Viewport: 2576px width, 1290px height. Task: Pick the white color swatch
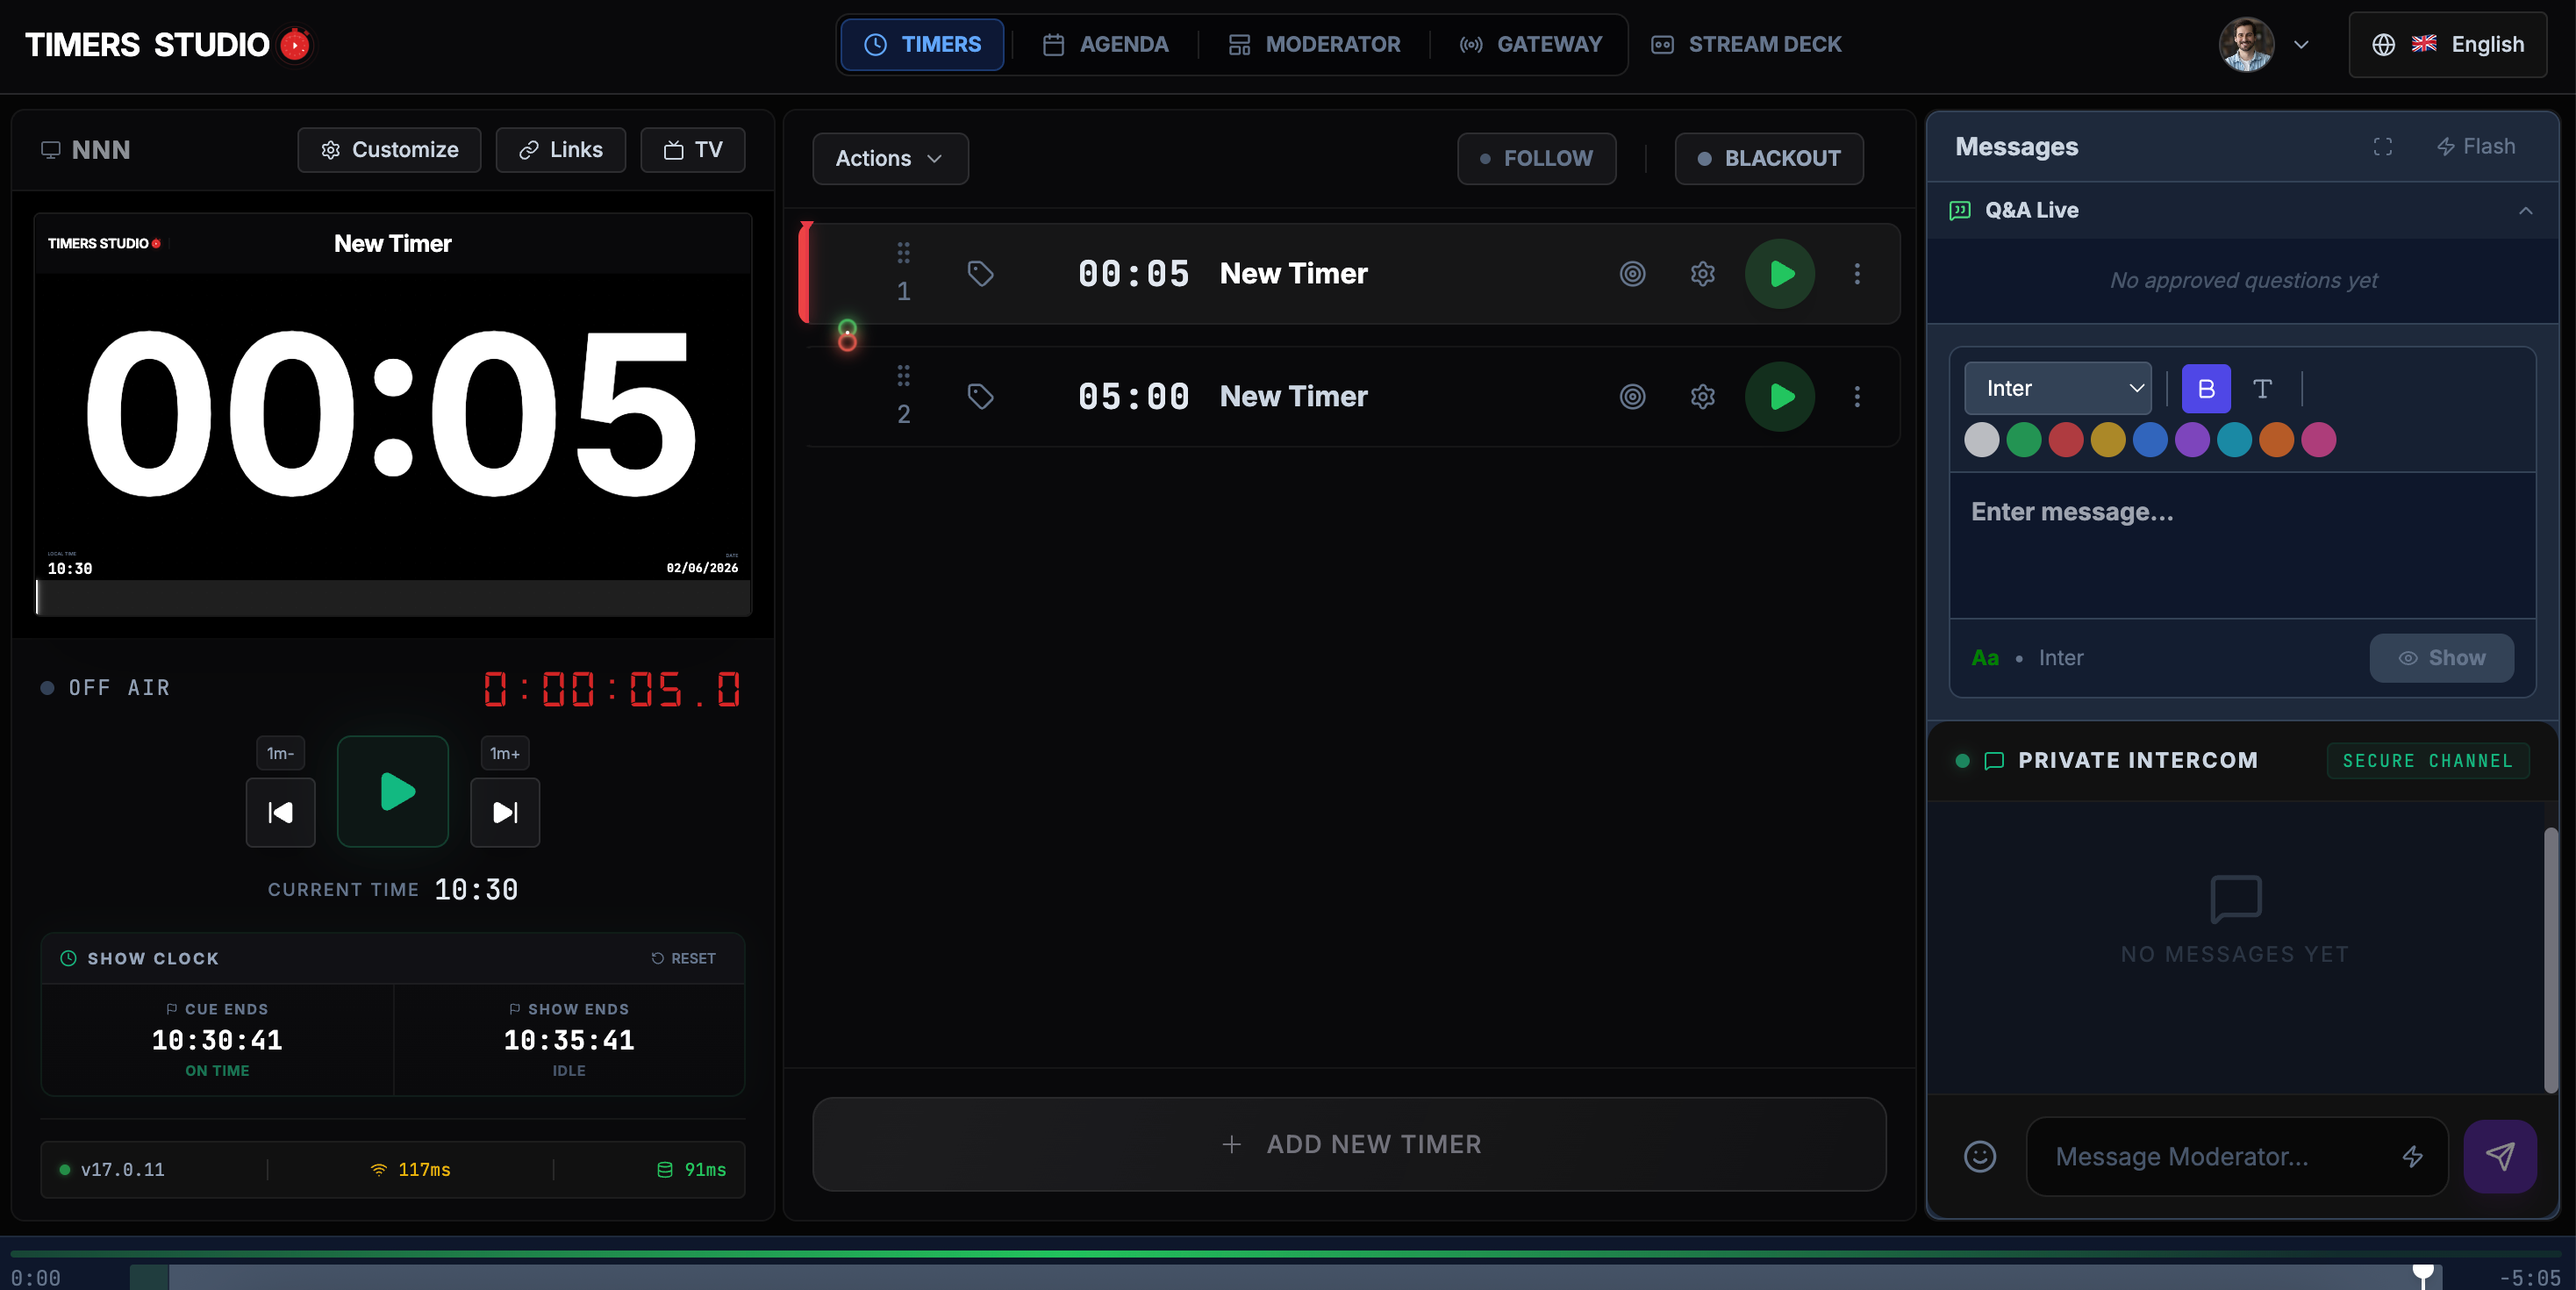tap(1981, 439)
